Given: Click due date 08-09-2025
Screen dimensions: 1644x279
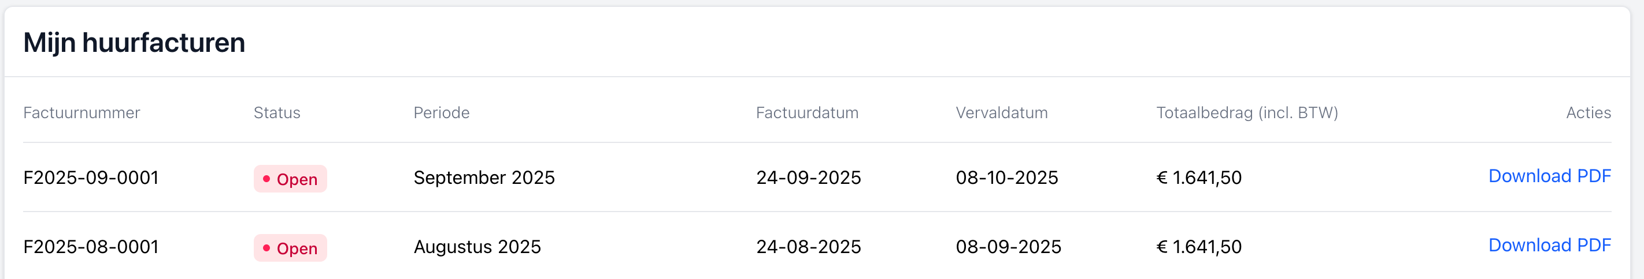Looking at the screenshot, I should point(1008,247).
